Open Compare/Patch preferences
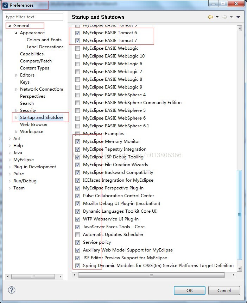This screenshot has height=303, width=247. point(36,61)
